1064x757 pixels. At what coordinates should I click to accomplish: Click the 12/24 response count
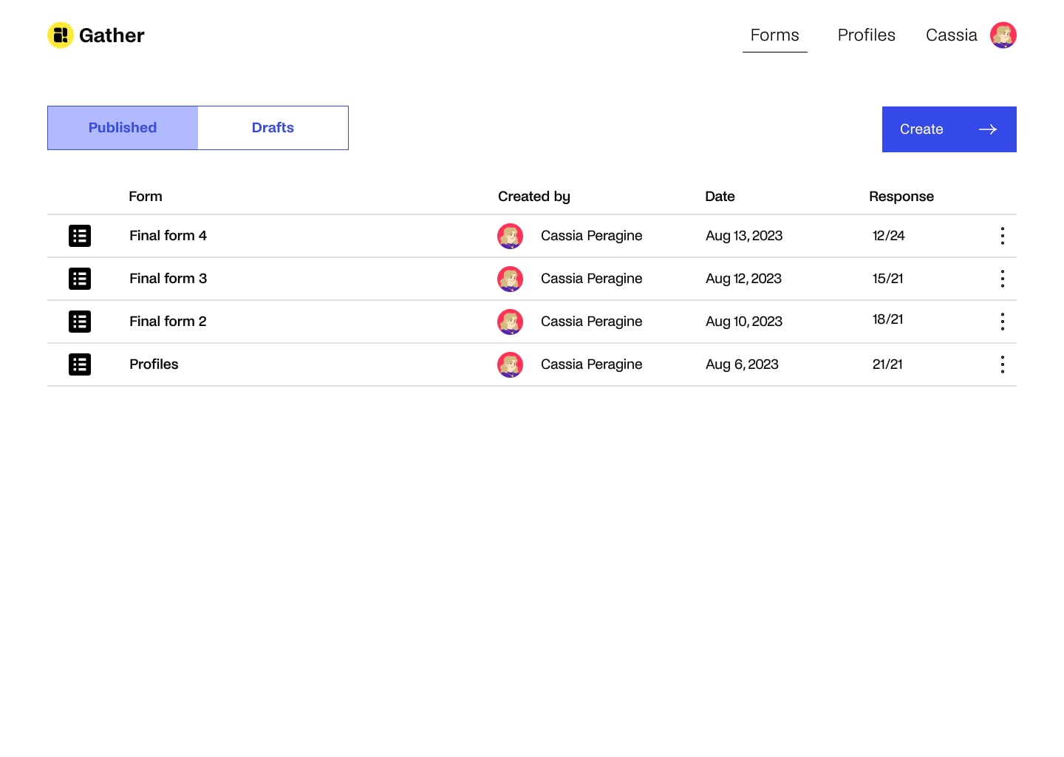click(888, 236)
